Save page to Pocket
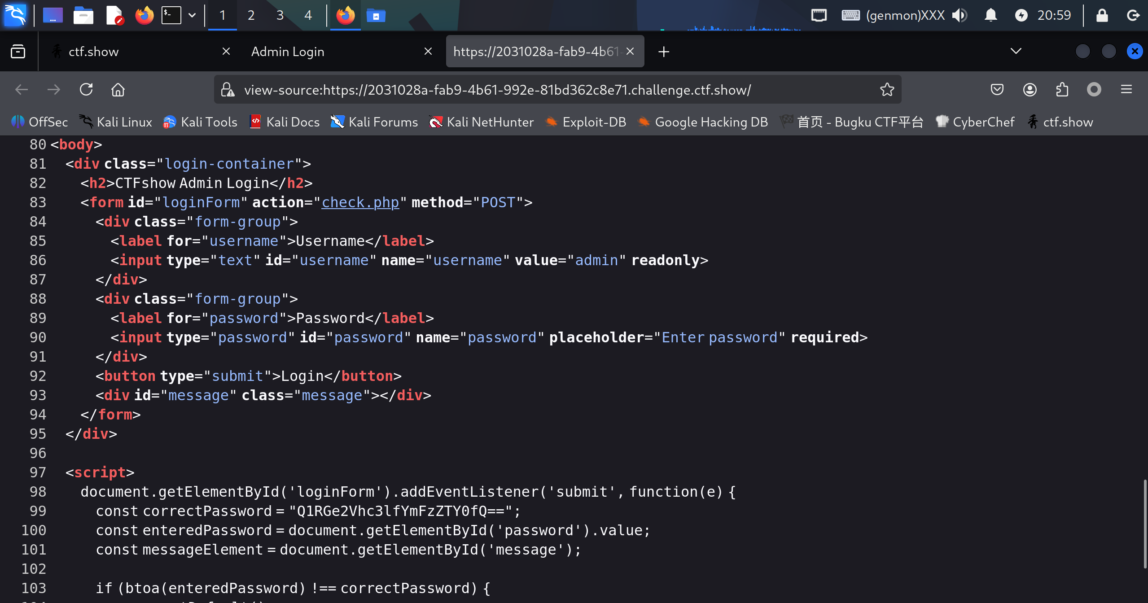The image size is (1148, 603). [x=997, y=90]
